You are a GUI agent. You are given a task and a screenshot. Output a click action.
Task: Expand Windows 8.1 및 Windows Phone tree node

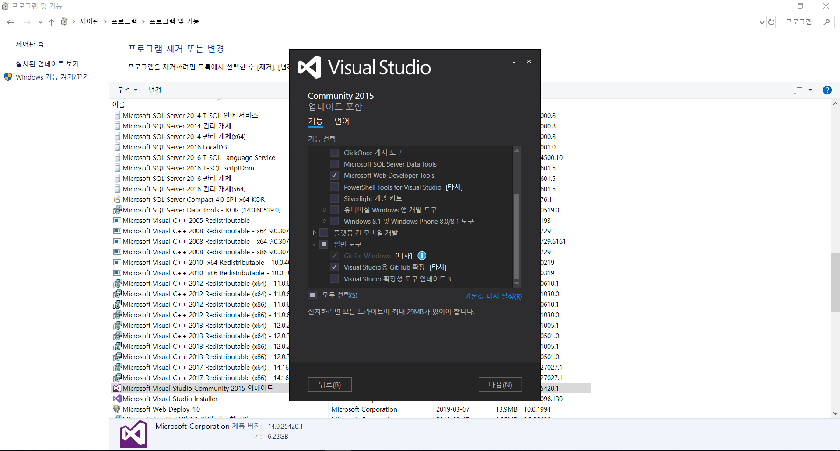pos(325,221)
